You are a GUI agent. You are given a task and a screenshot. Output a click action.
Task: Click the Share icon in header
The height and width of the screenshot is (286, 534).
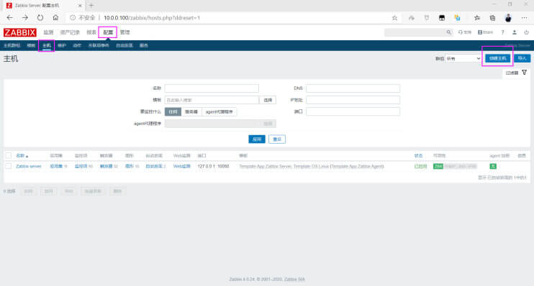[485, 32]
